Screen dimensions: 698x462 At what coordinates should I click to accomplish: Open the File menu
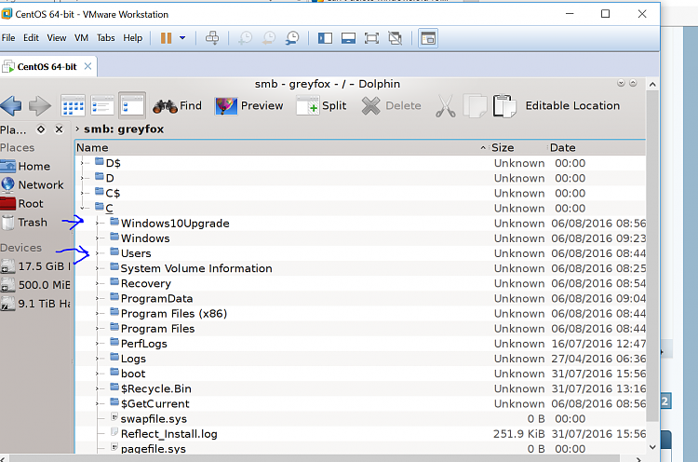coord(8,38)
